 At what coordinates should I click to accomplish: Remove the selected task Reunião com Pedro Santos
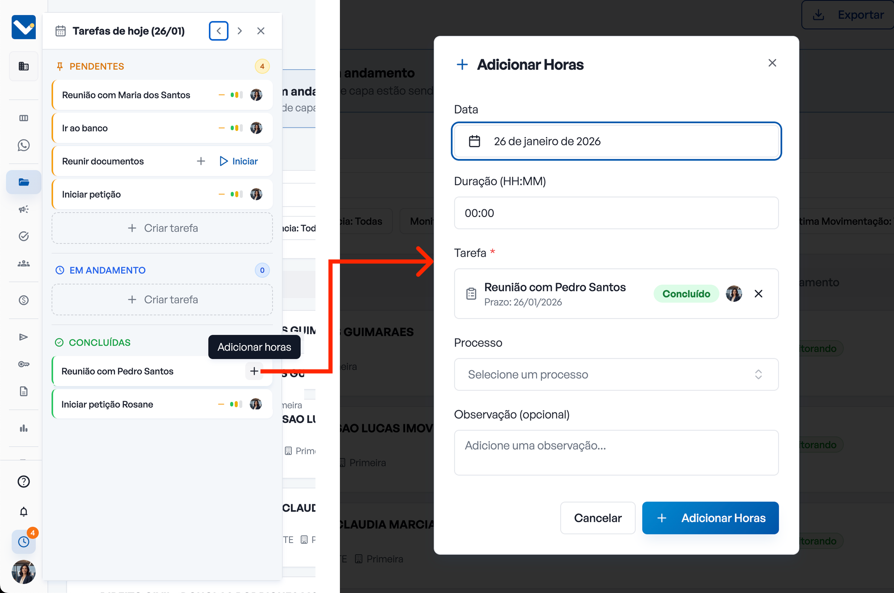(x=758, y=294)
